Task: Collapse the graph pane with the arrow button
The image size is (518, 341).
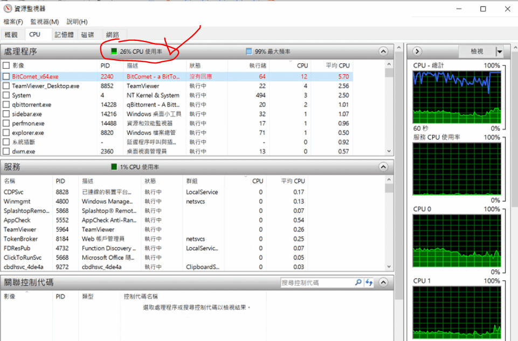Action: point(417,52)
